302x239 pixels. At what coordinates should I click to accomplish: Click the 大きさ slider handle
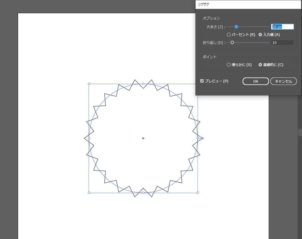coord(236,27)
